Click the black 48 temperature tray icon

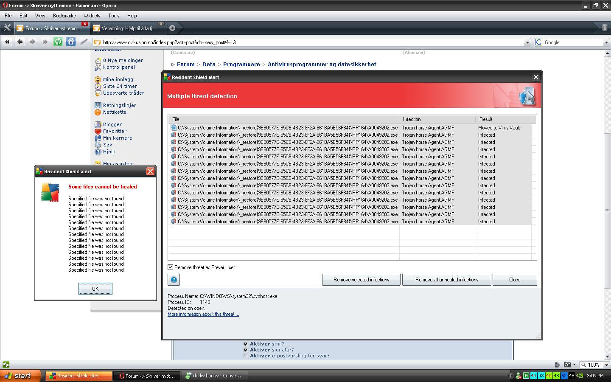pos(572,376)
